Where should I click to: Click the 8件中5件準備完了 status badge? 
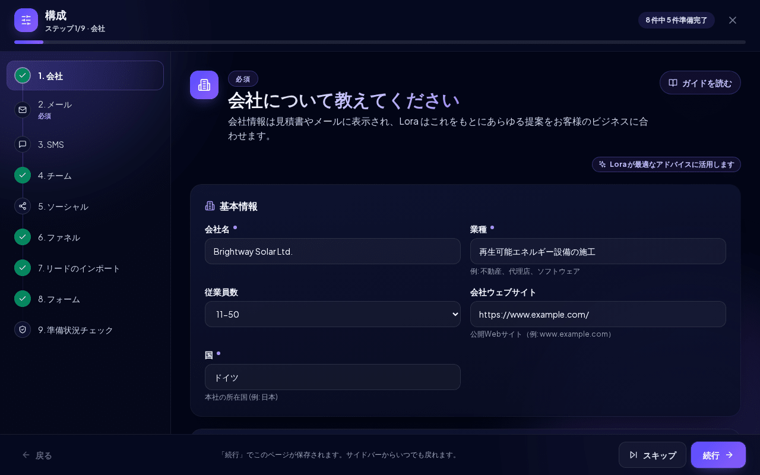point(676,20)
